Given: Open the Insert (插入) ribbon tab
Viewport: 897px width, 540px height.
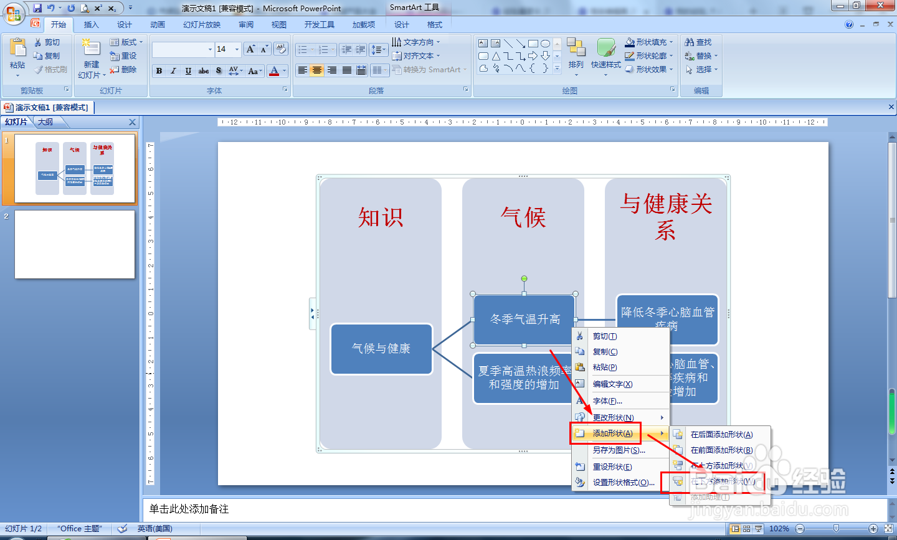Looking at the screenshot, I should tap(91, 25).
